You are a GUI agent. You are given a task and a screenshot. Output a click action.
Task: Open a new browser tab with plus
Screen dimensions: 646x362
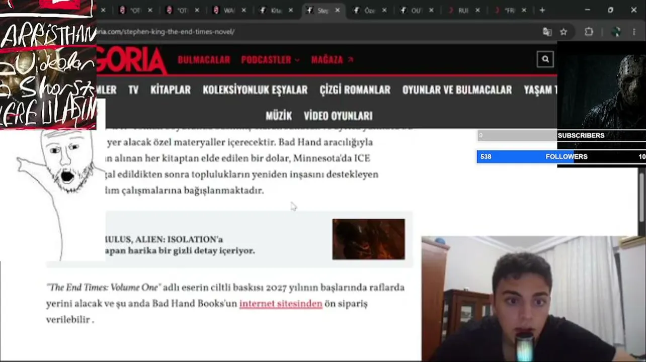tap(542, 10)
